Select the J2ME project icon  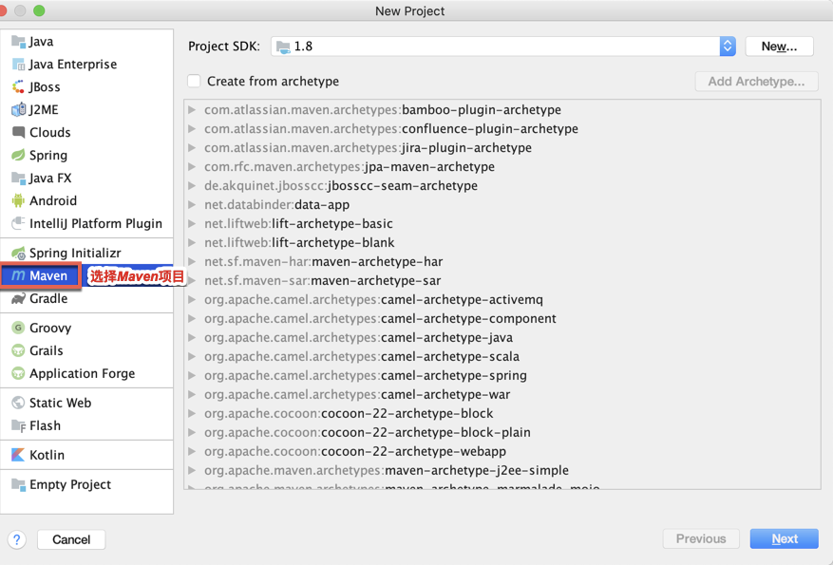(18, 110)
